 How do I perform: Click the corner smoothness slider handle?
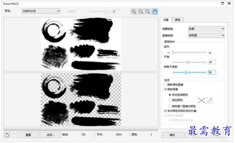186,72
